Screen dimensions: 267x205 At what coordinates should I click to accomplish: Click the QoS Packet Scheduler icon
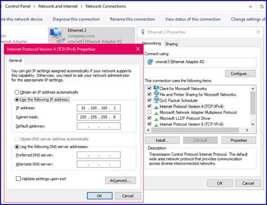coord(156,100)
